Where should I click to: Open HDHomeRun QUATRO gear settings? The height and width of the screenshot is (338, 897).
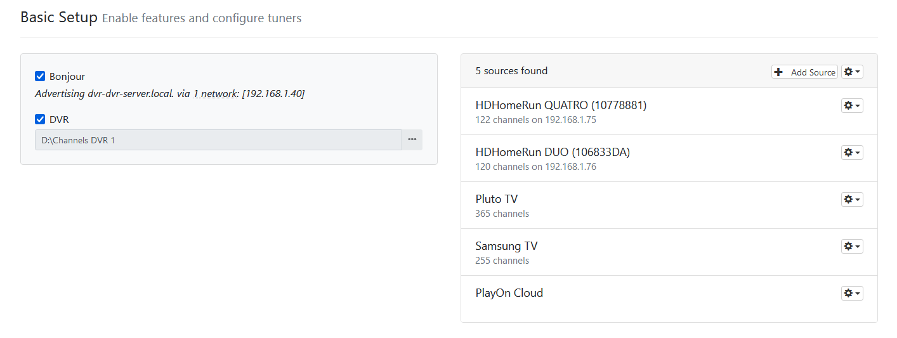851,106
